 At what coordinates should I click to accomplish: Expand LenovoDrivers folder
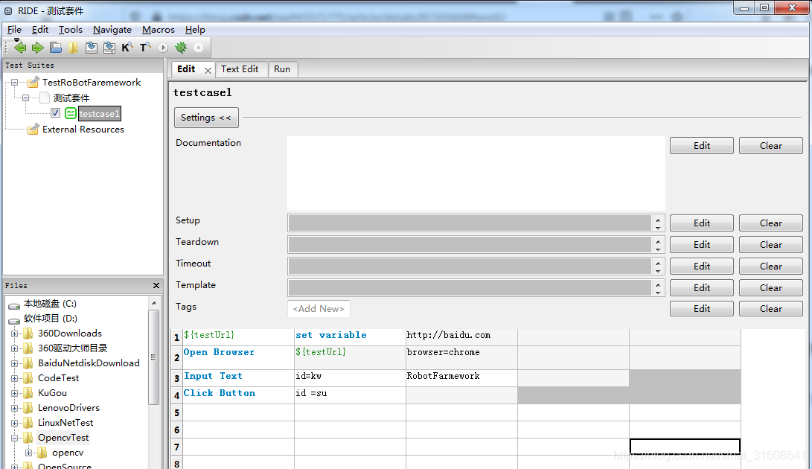pos(14,408)
